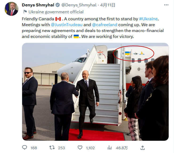Click the reply speech bubble icon

pos(25,147)
